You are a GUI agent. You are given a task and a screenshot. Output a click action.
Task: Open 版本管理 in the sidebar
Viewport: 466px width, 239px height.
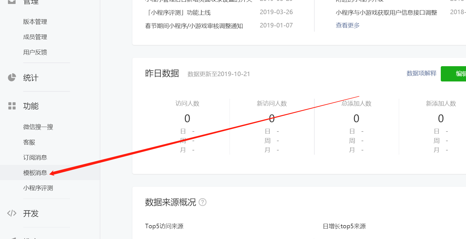point(35,22)
